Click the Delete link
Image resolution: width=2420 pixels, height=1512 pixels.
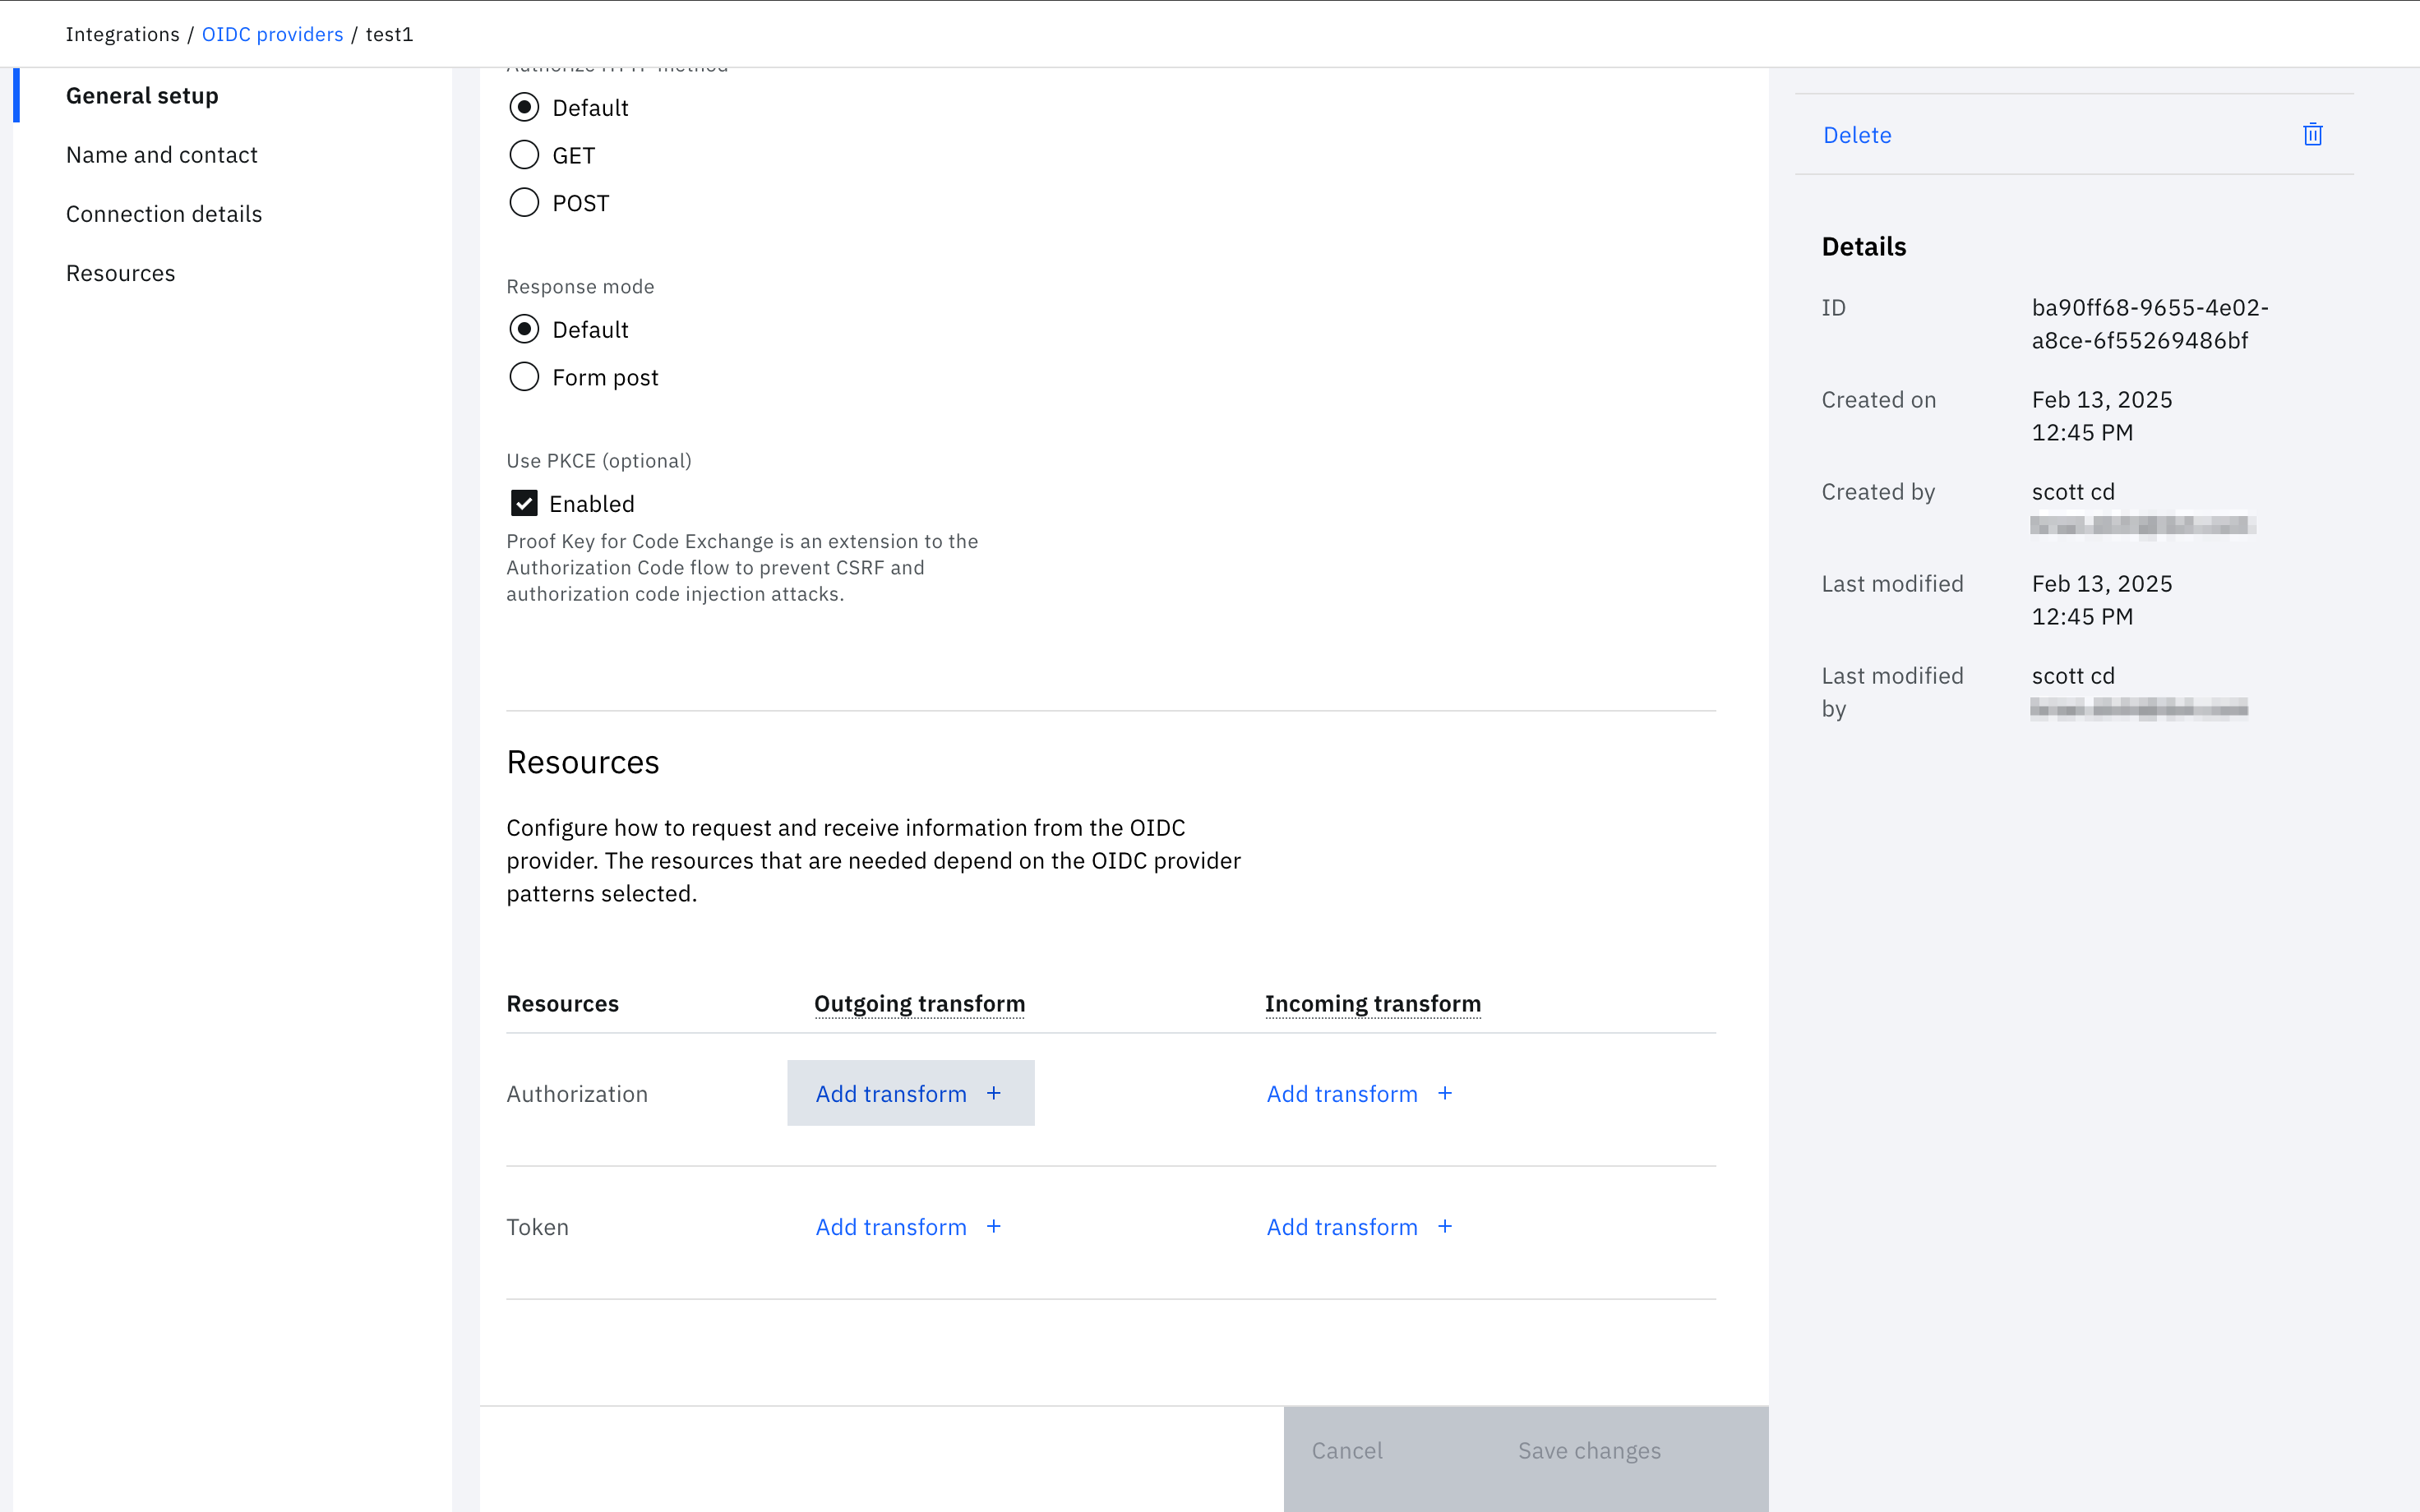(x=1857, y=135)
